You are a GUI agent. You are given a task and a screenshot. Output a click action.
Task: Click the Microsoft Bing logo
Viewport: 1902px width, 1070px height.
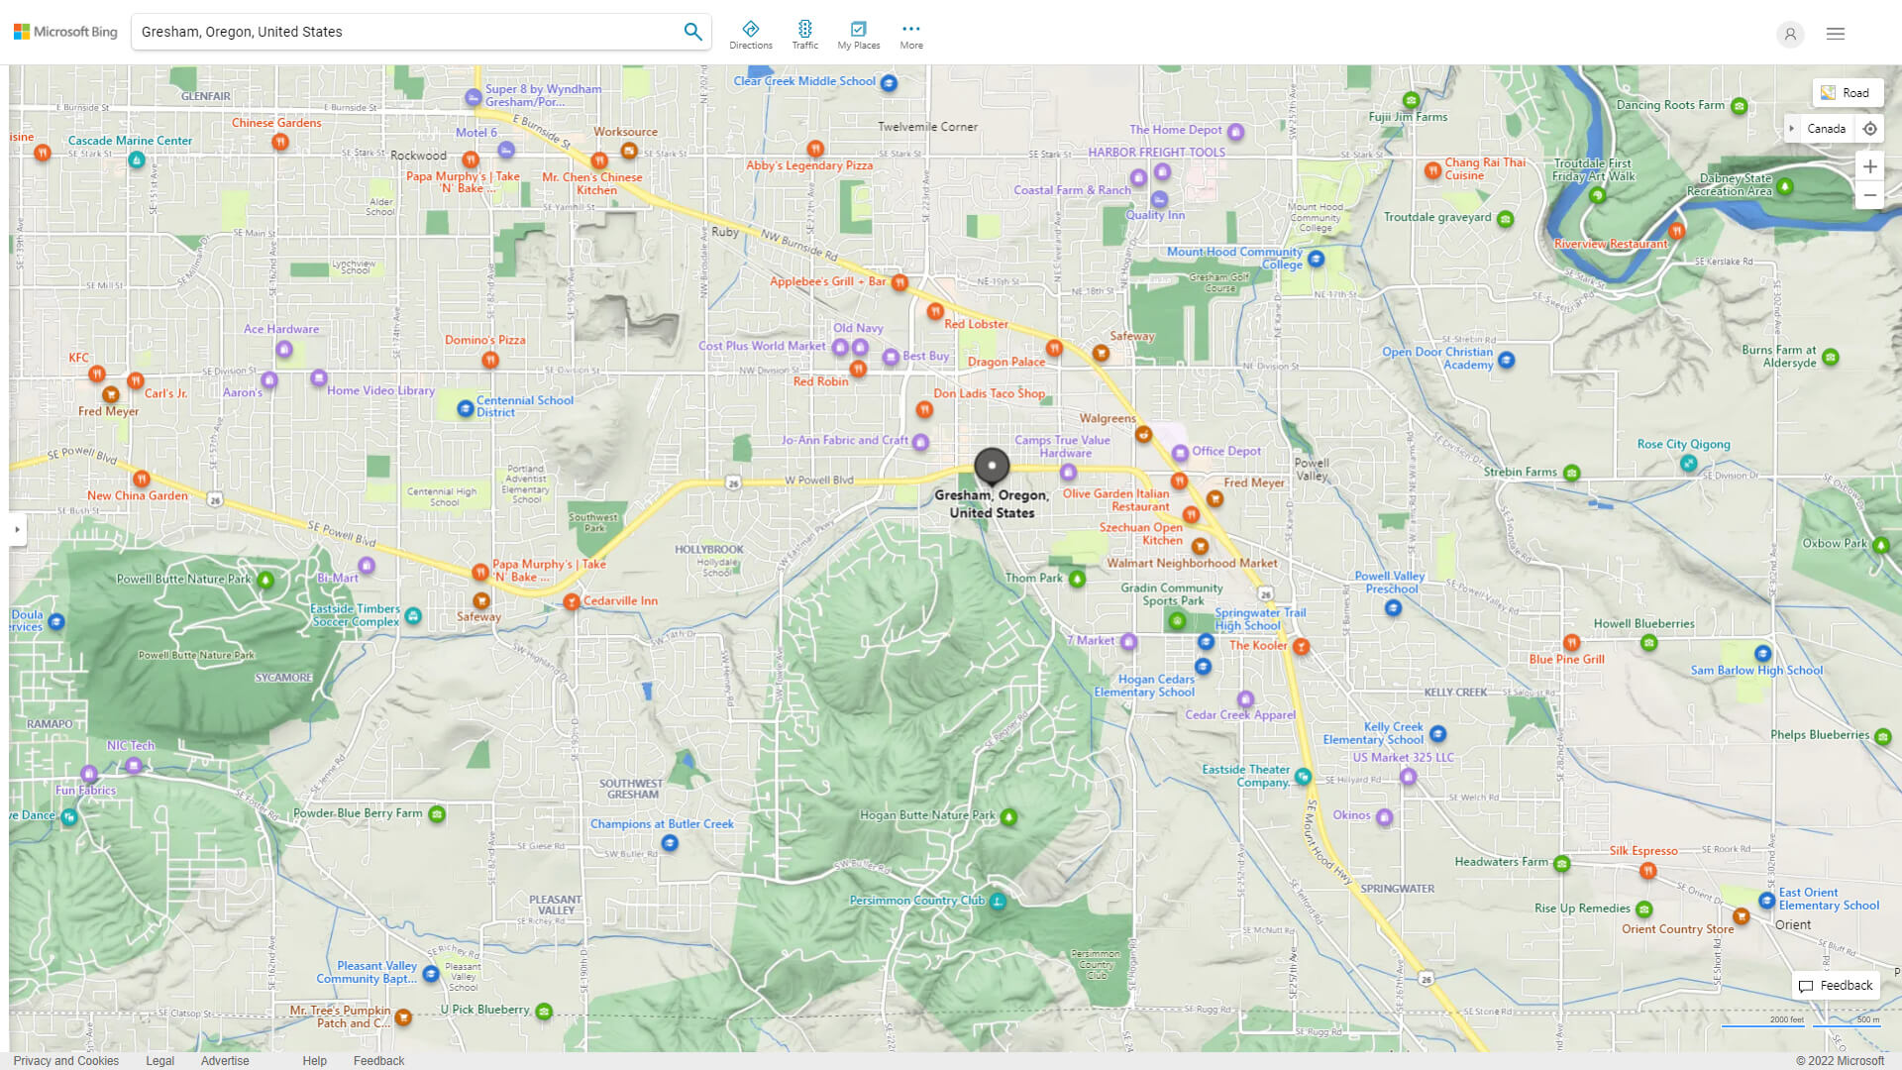pos(63,31)
